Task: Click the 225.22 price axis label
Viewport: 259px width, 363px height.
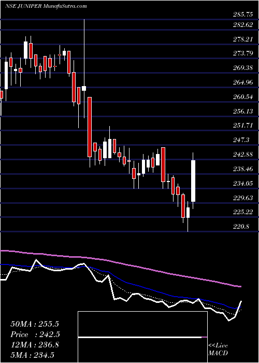Action: (x=242, y=212)
